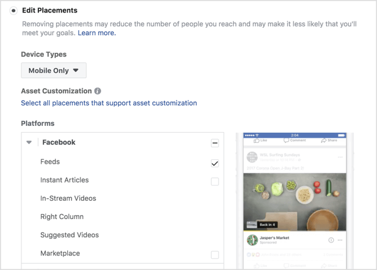Click the Marketplace label
The height and width of the screenshot is (270, 377).
coord(60,253)
